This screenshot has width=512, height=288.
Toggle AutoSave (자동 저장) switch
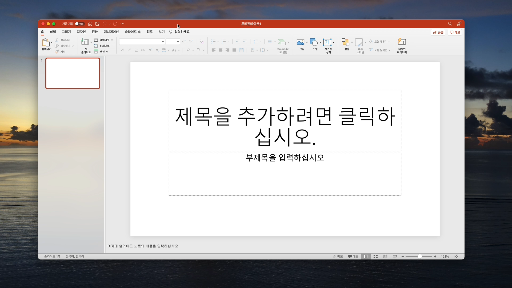79,24
